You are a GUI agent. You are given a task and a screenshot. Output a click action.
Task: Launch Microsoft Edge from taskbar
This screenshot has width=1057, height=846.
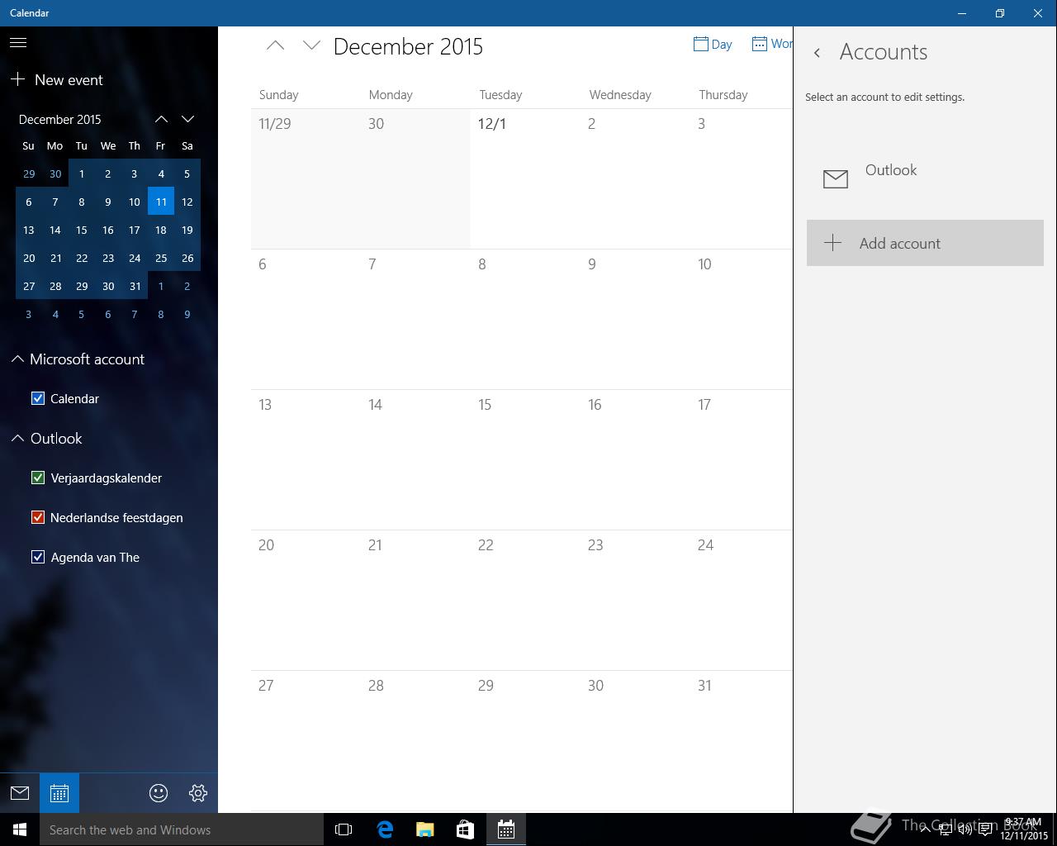[x=385, y=829]
